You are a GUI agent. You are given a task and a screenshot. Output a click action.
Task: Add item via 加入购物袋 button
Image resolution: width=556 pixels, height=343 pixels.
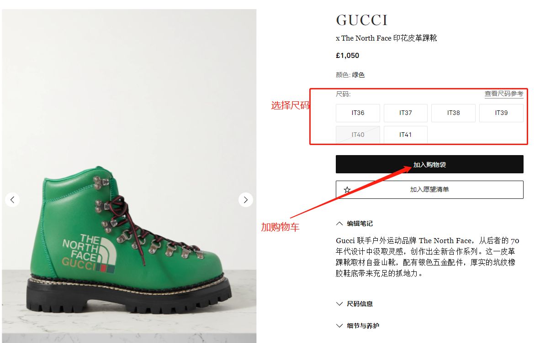coord(429,164)
